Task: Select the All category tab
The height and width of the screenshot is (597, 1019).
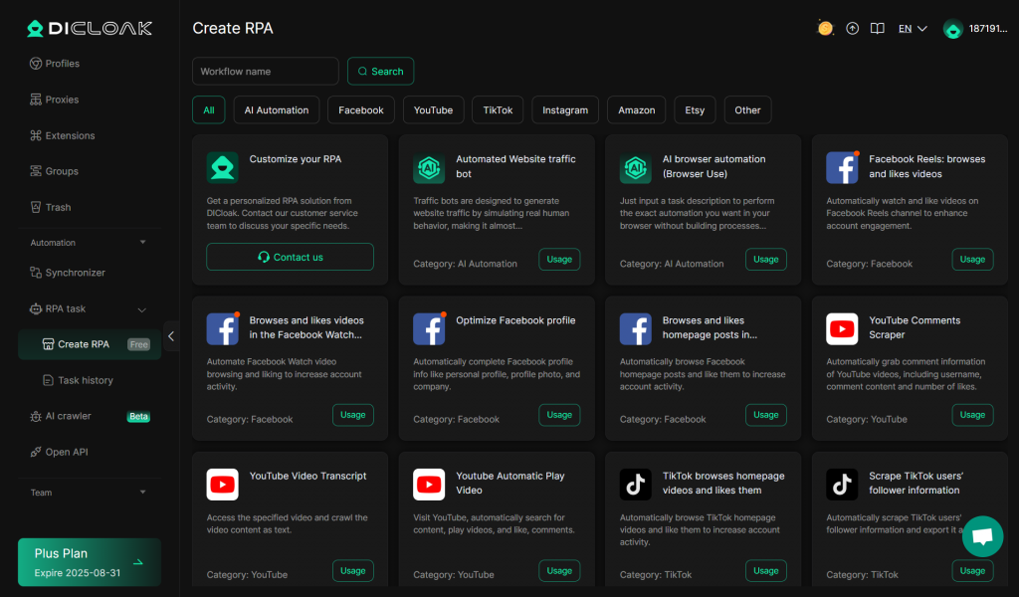Action: click(x=209, y=110)
